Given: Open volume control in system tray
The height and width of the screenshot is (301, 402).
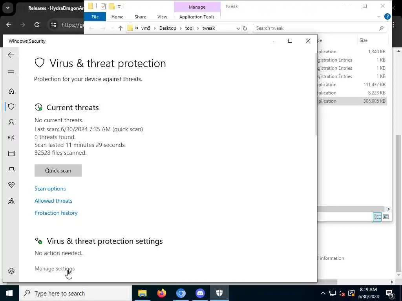Looking at the screenshot, I should click(342, 293).
